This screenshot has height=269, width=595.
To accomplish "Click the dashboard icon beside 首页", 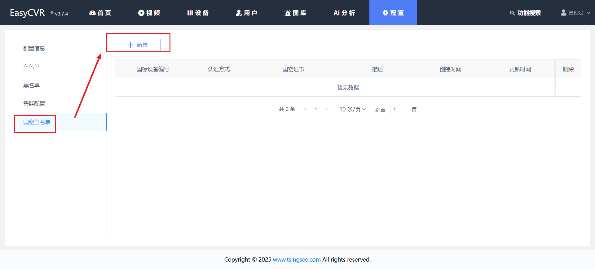I will [x=92, y=13].
